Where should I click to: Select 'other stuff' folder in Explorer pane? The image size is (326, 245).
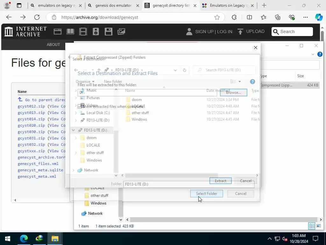click(x=99, y=196)
